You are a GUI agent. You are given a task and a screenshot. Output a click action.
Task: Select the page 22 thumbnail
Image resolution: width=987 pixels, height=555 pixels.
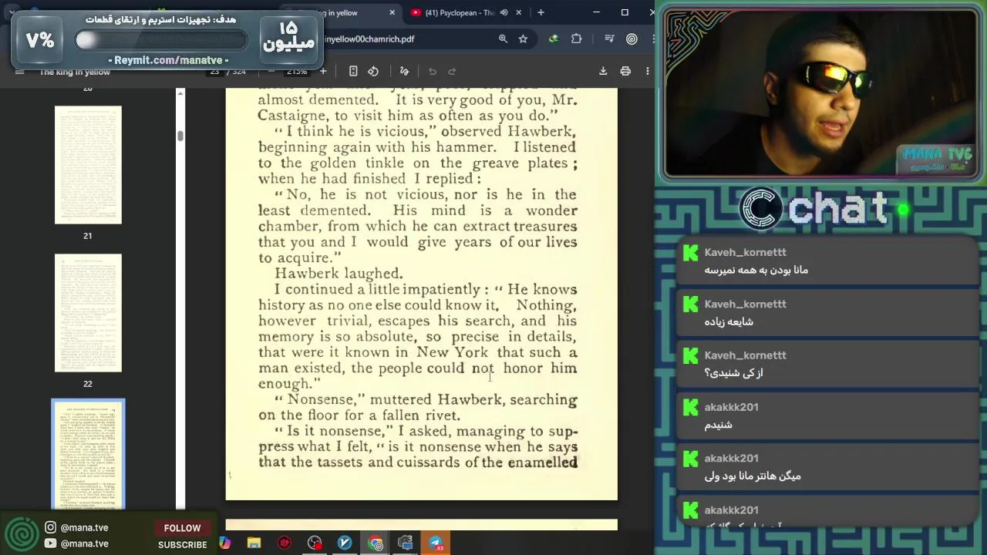[88, 313]
